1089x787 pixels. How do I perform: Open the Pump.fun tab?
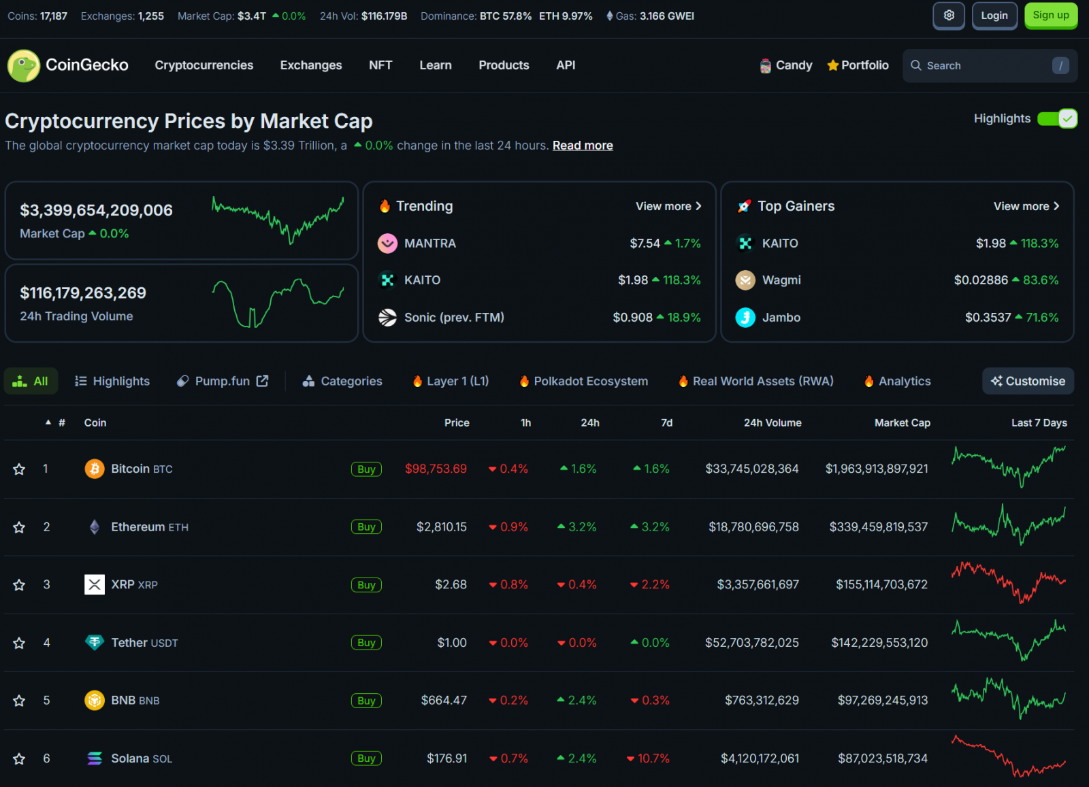click(x=223, y=381)
